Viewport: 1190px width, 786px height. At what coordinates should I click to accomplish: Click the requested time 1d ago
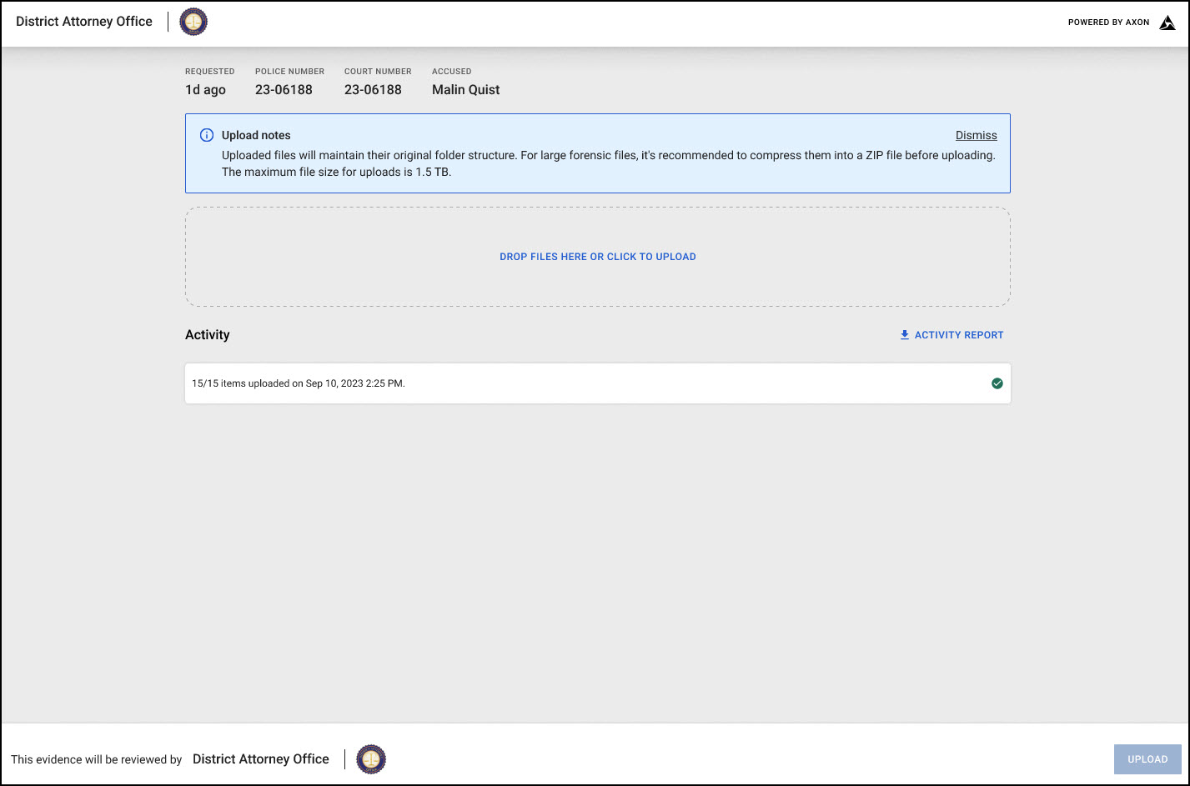(x=205, y=90)
